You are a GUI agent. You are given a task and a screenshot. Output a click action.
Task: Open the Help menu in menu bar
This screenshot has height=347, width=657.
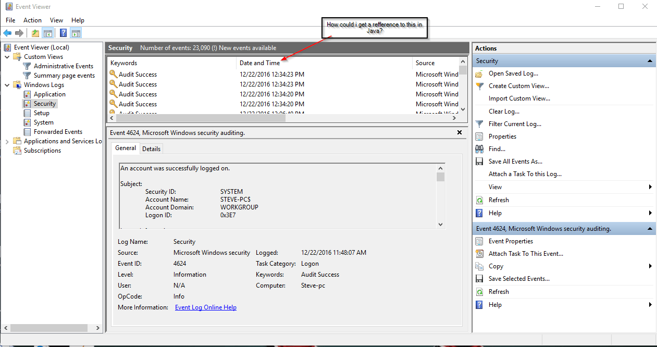pyautogui.click(x=78, y=20)
